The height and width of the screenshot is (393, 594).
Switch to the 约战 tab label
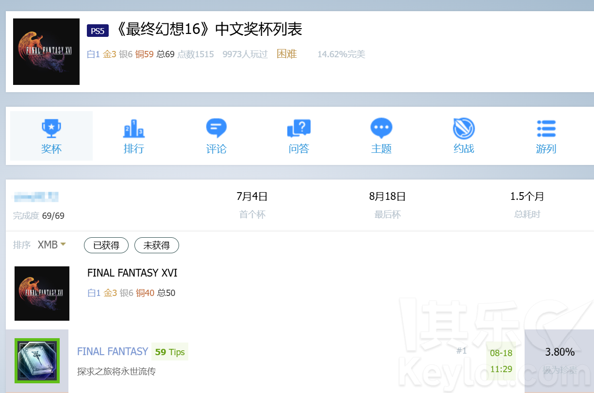click(464, 149)
